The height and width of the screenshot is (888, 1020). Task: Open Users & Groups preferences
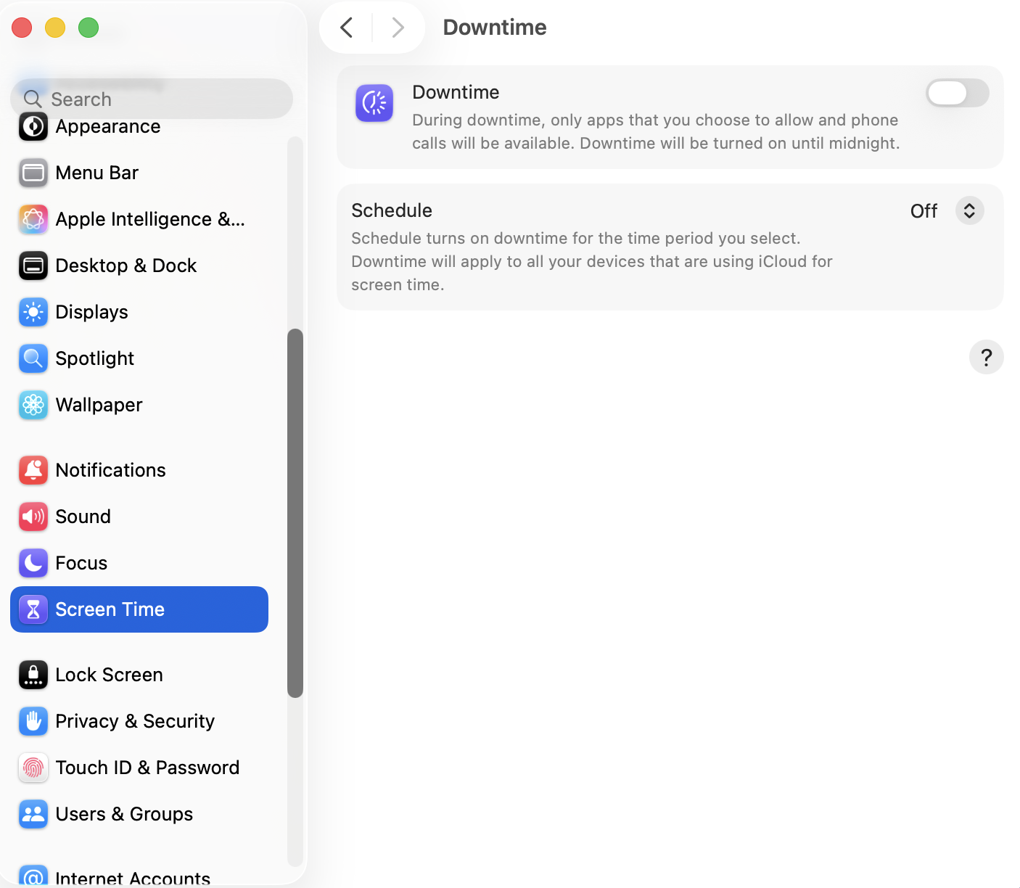[124, 814]
